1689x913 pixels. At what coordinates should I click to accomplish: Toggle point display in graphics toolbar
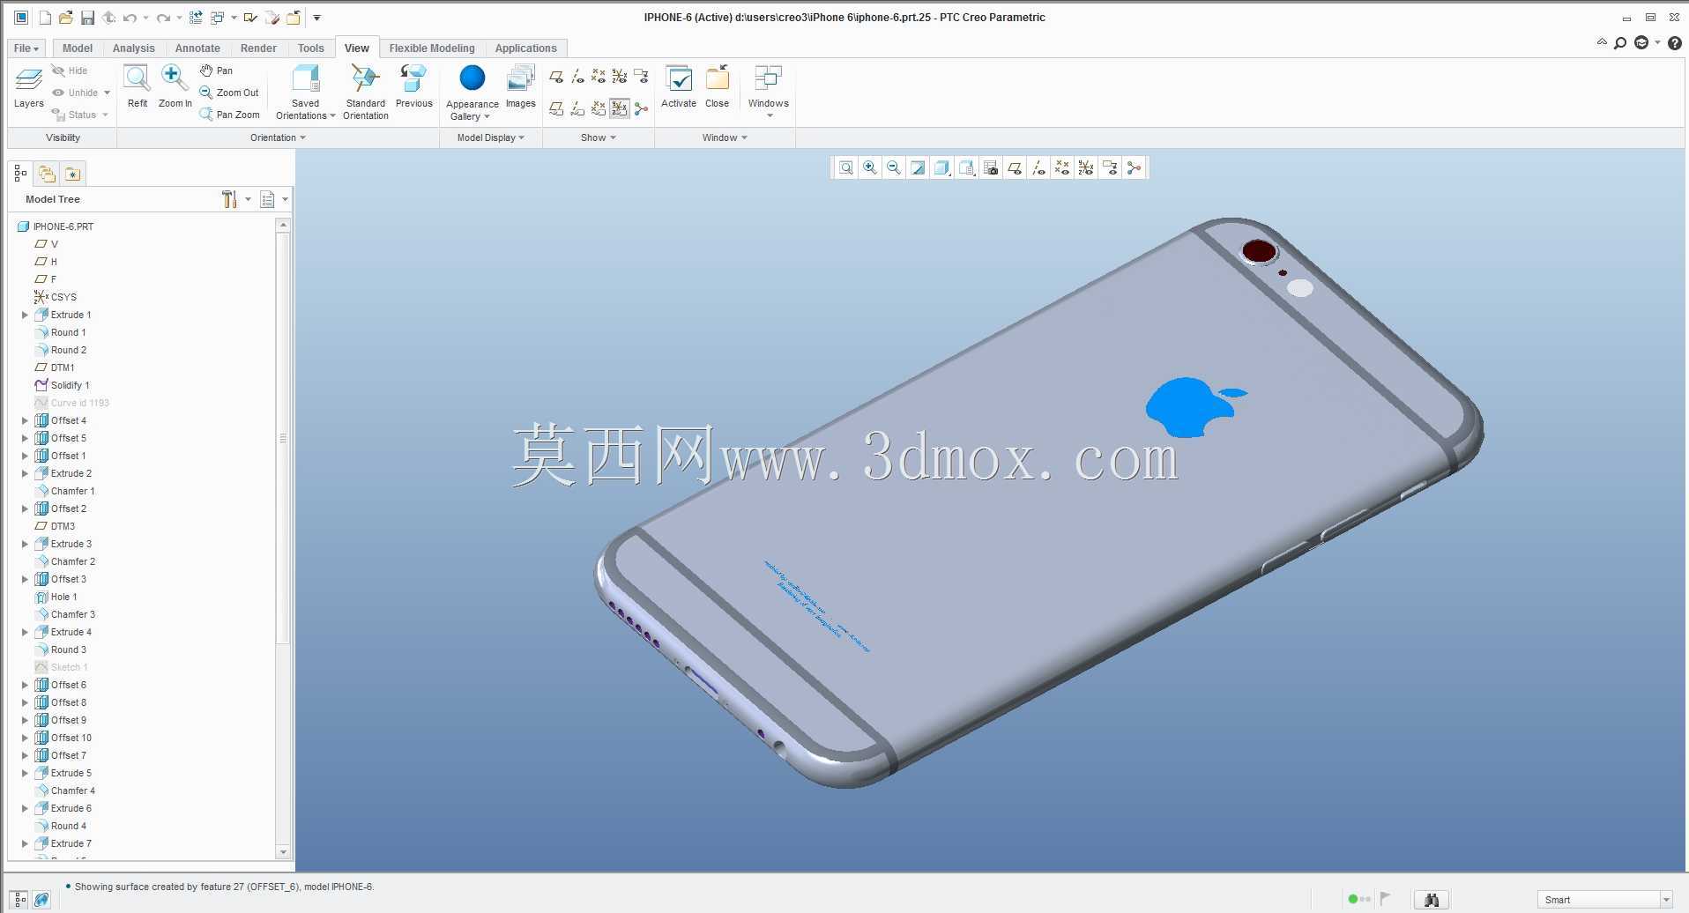[1062, 167]
